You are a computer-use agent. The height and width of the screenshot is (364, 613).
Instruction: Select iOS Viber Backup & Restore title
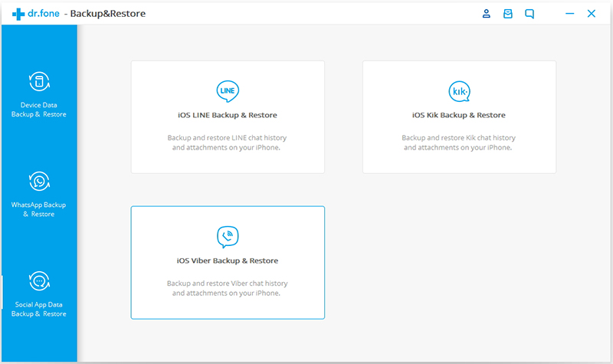228,261
